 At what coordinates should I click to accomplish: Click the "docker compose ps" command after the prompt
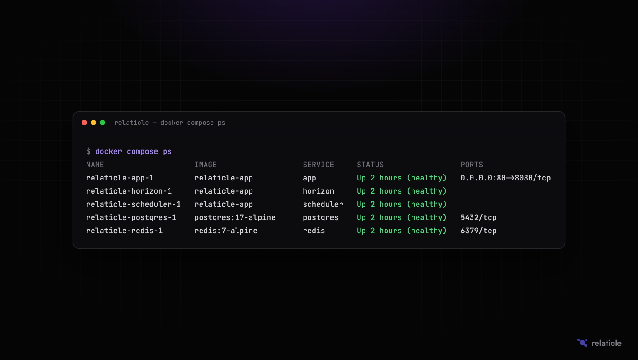pyautogui.click(x=134, y=151)
